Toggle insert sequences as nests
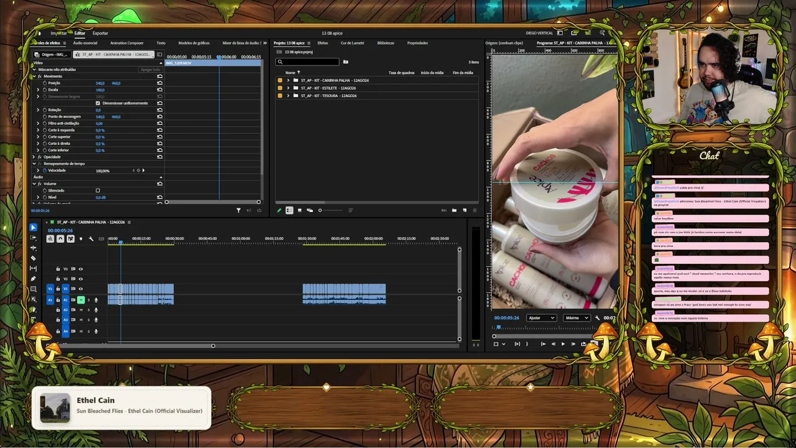Viewport: 796px width, 448px height. [x=50, y=239]
